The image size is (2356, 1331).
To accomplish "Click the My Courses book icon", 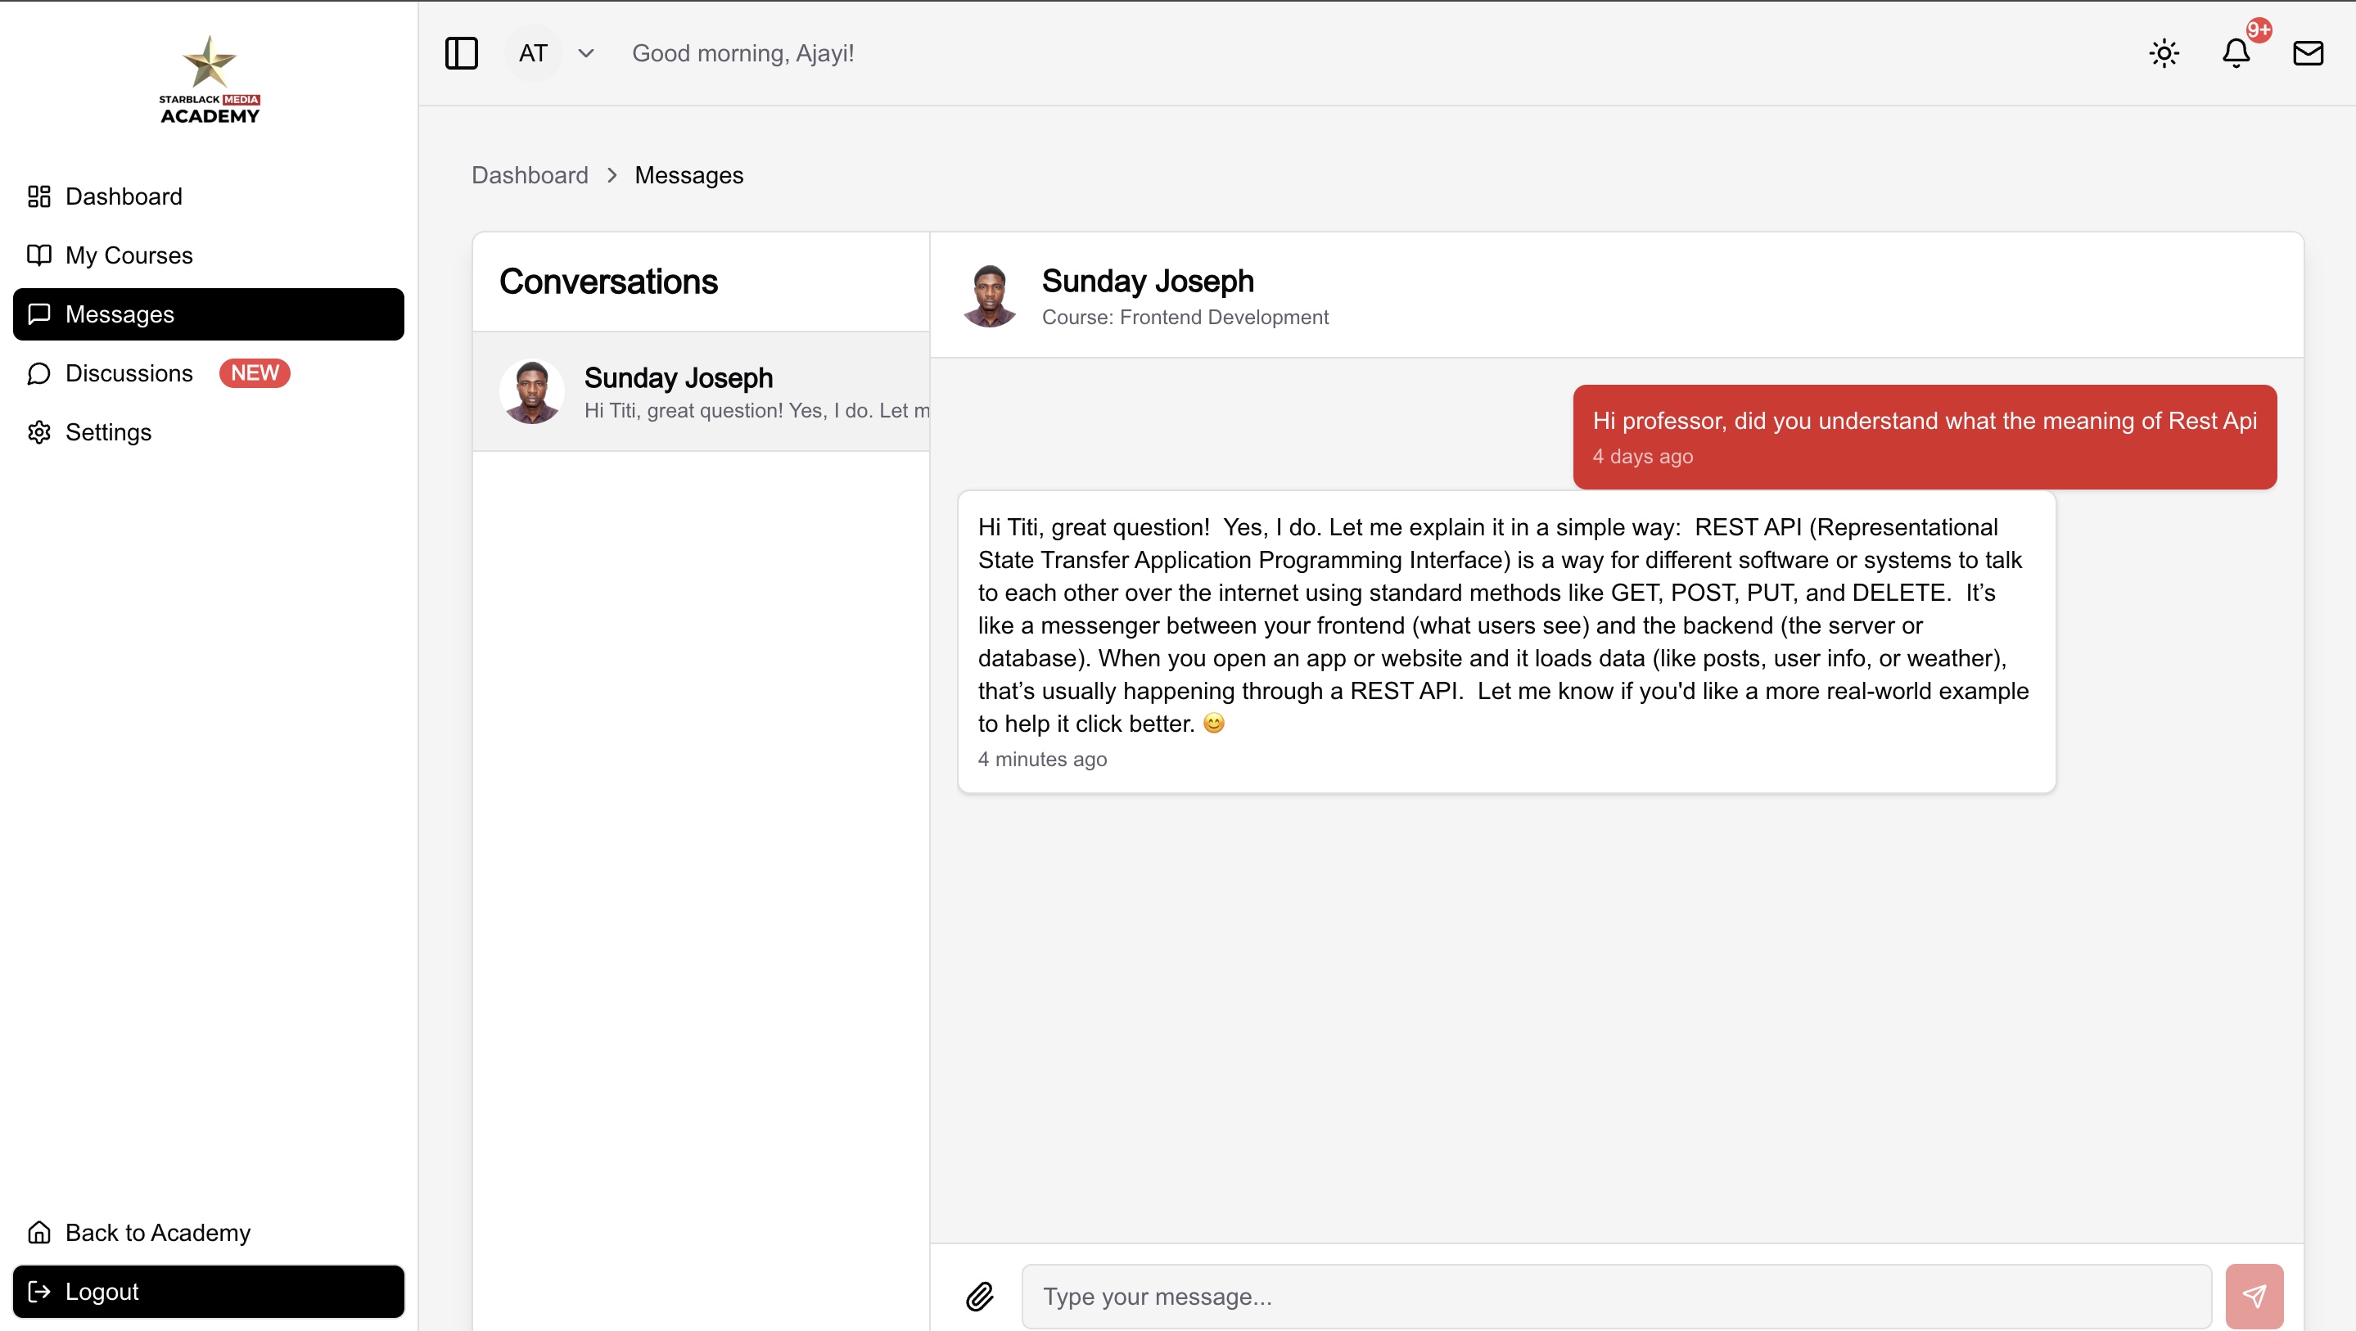I will (39, 255).
